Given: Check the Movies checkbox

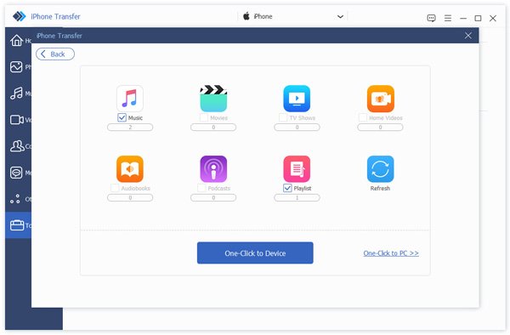Looking at the screenshot, I should (204, 117).
